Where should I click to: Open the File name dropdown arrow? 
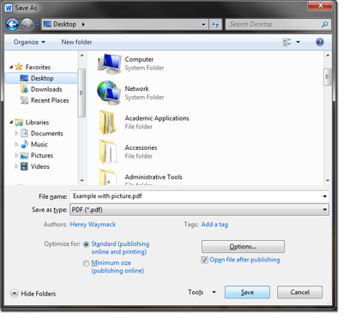[x=325, y=196]
